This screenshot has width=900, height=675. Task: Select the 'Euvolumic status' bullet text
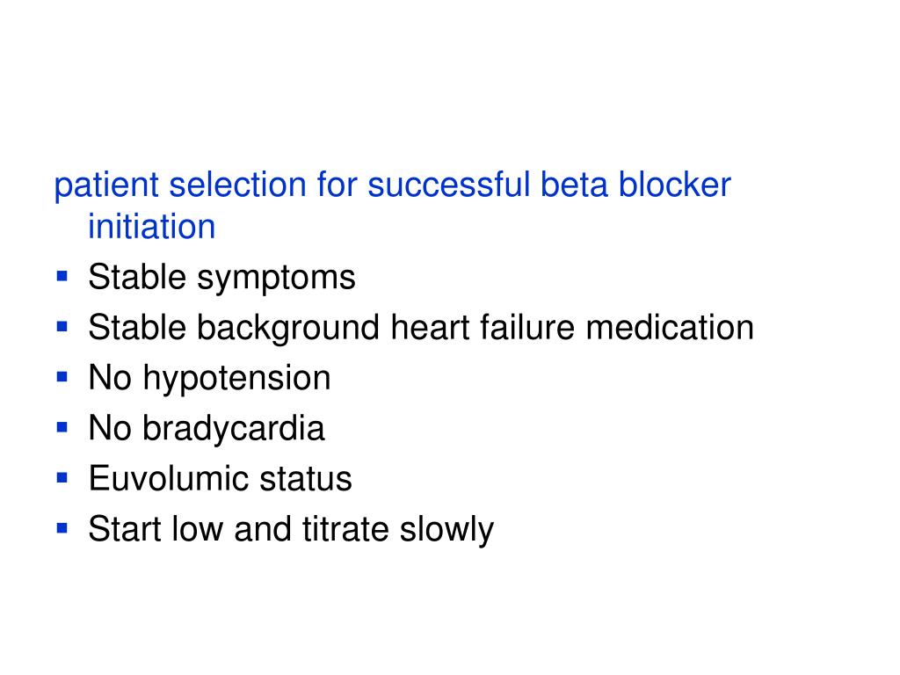coord(220,478)
